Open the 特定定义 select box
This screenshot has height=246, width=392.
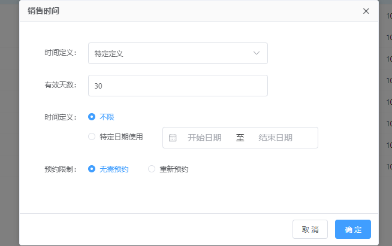[177, 53]
